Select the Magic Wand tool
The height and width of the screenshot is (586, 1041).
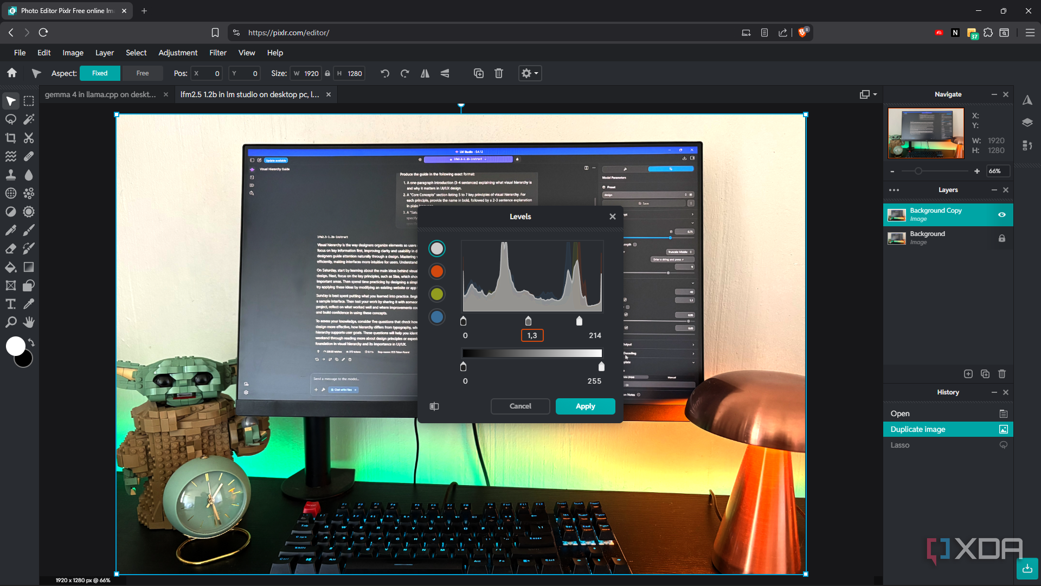29,119
